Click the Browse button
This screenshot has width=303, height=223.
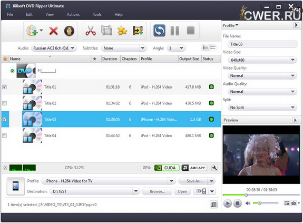coord(158,191)
